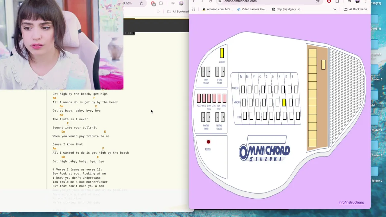Play the A major chord button
Viewport: 386px width, 217px height.
283,89
